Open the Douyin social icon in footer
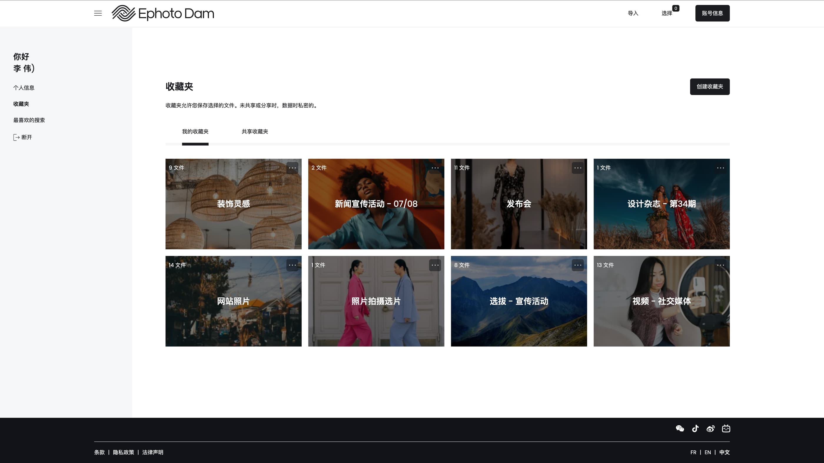Viewport: 824px width, 463px height. point(695,428)
